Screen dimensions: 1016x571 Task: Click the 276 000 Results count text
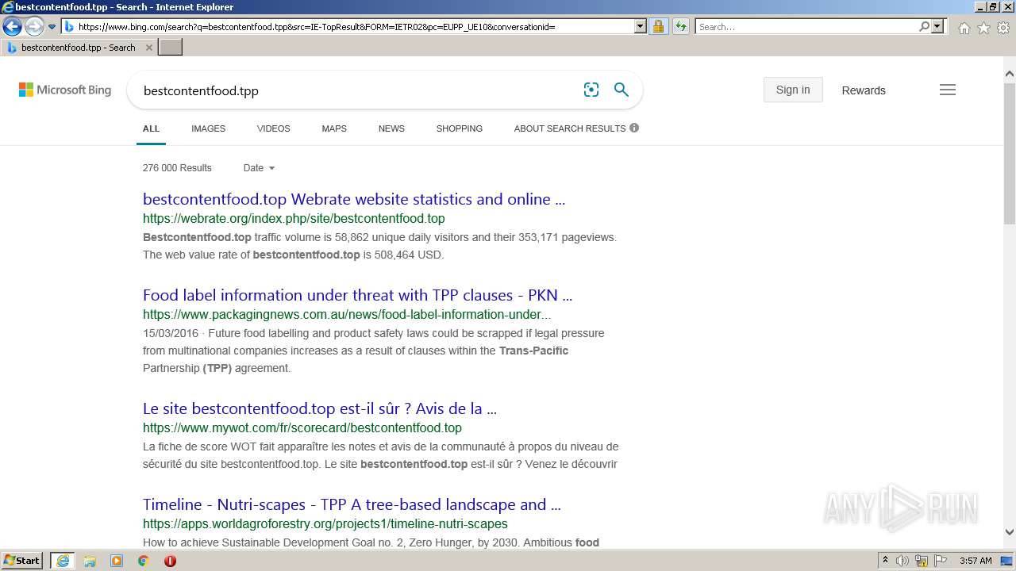pos(177,168)
